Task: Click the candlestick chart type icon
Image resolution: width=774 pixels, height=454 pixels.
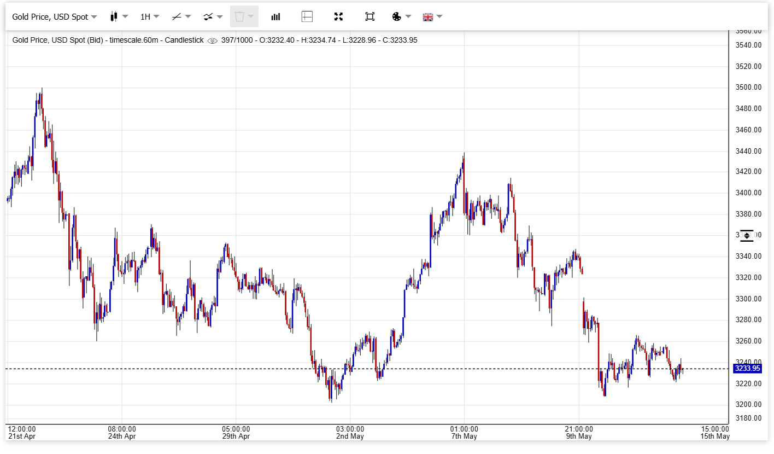Action: tap(114, 16)
